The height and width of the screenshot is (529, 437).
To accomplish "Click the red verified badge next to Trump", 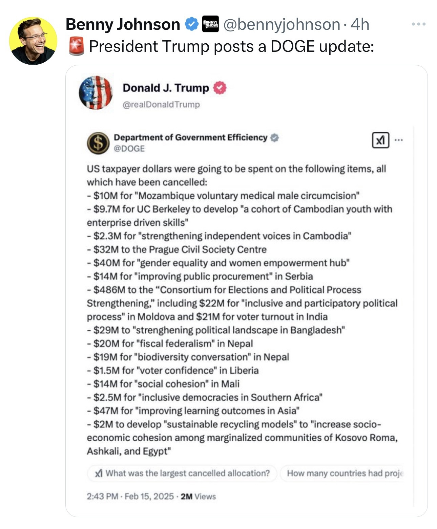I will [220, 88].
